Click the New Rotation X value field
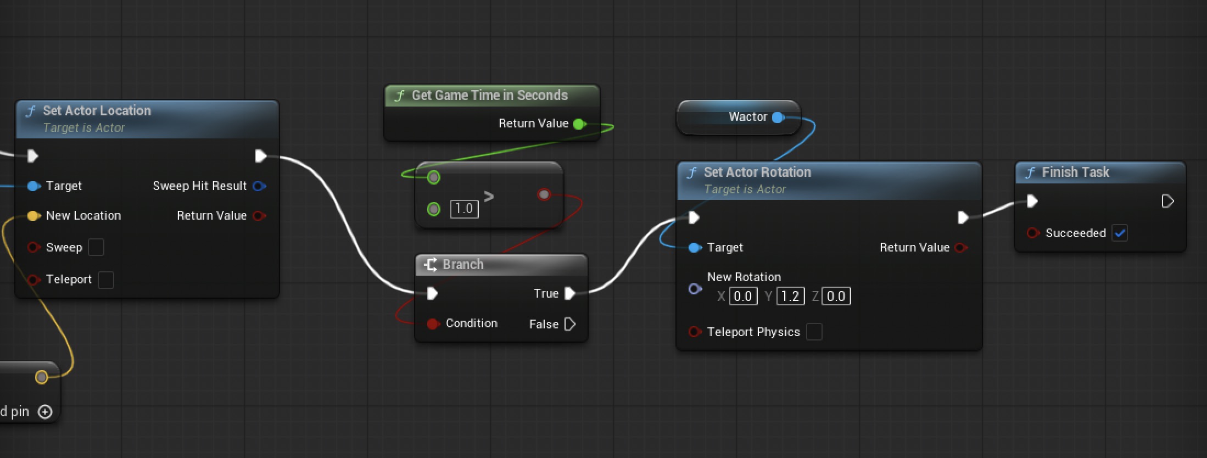The image size is (1207, 458). pos(743,297)
